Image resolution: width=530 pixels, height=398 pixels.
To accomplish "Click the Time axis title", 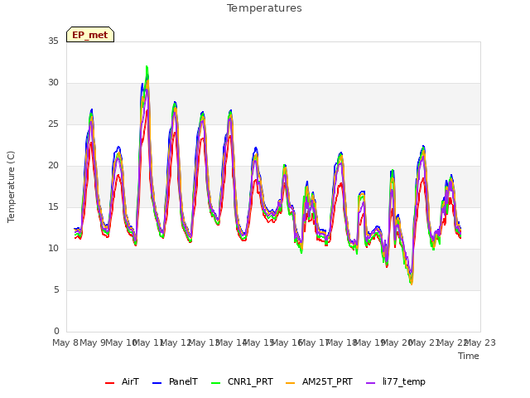I will coord(469,356).
